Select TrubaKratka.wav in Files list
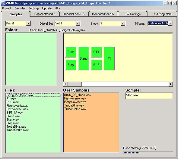178x159 pixels. (x=33, y=130)
